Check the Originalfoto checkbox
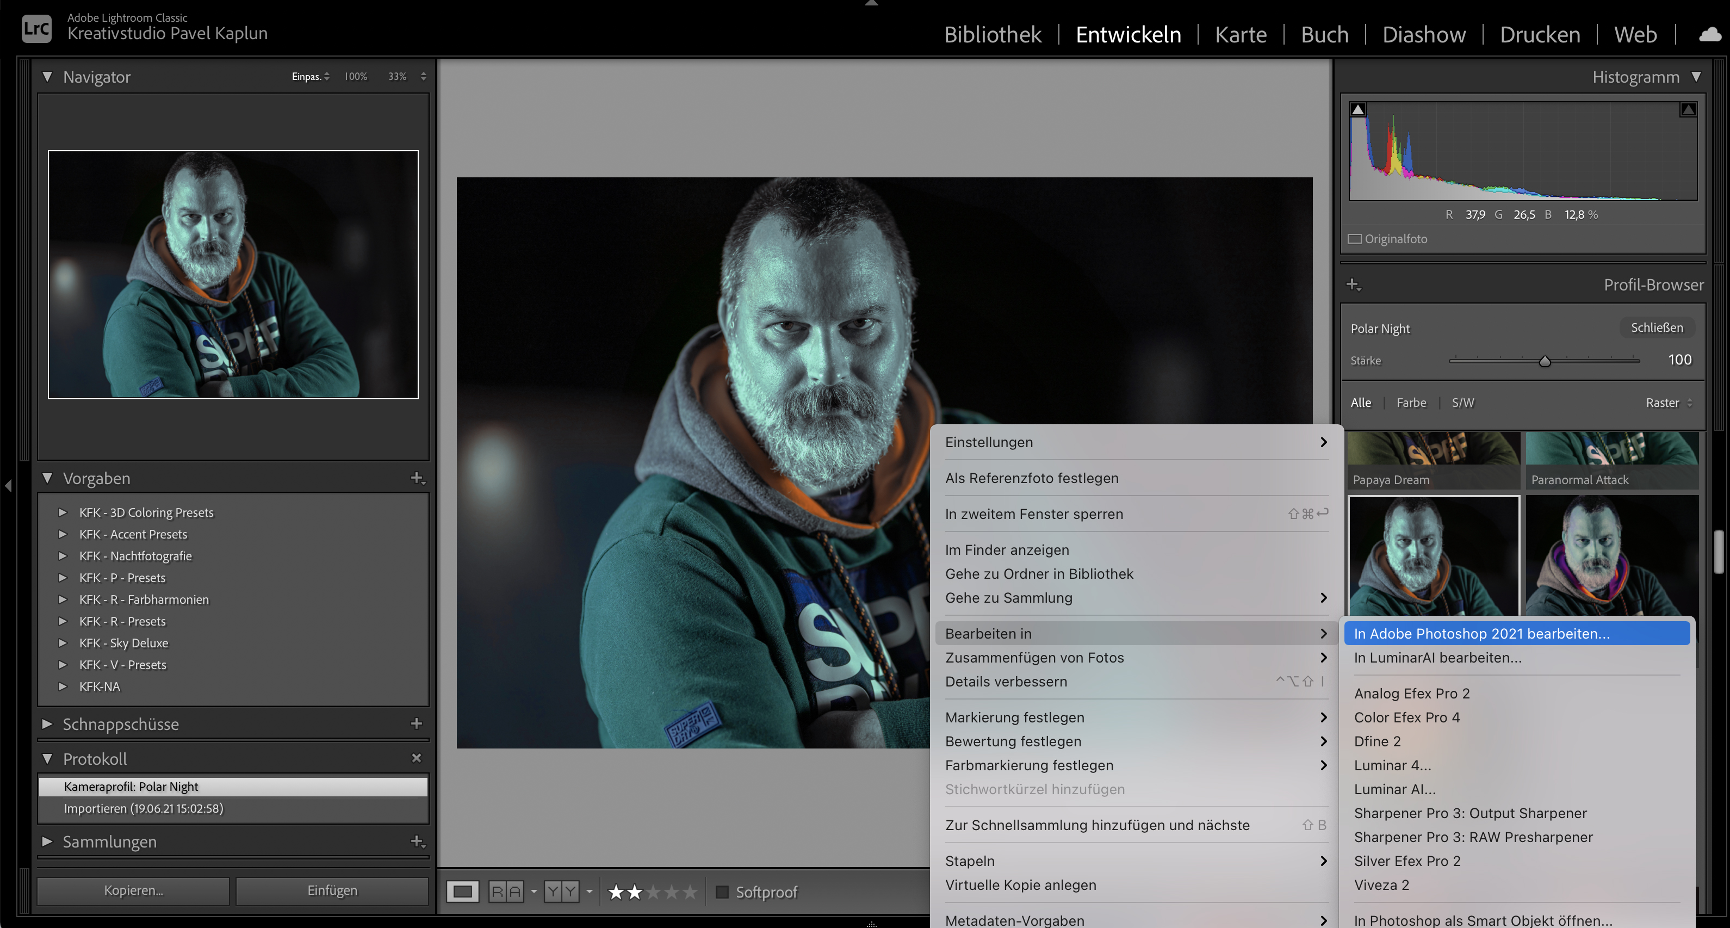The height and width of the screenshot is (928, 1730). point(1355,239)
